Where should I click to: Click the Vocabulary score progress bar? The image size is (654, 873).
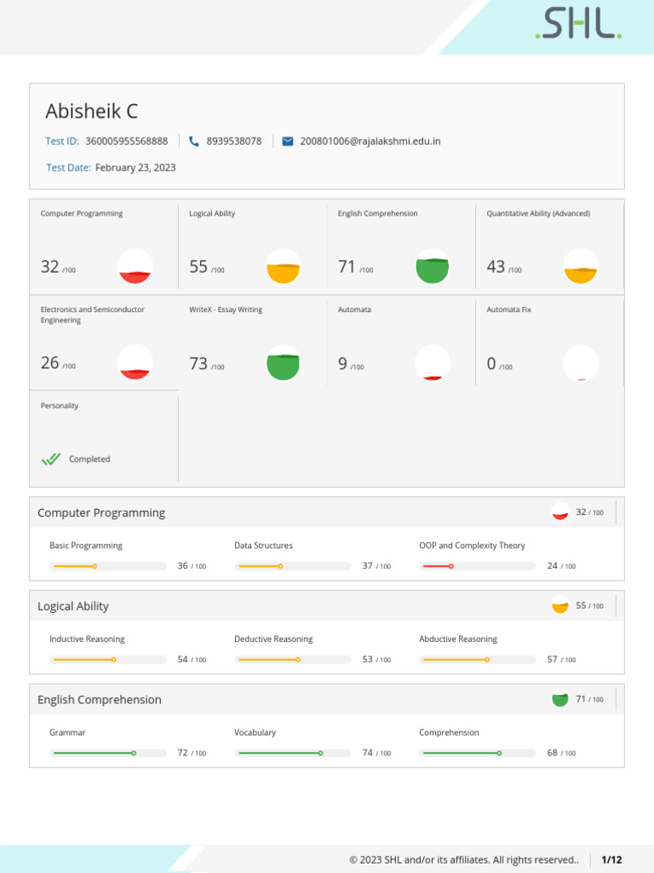(294, 753)
